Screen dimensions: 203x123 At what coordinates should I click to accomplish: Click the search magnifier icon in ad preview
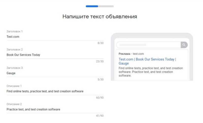tap(184, 45)
